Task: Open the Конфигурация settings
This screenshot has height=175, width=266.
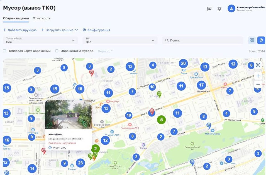Action: [x=96, y=30]
